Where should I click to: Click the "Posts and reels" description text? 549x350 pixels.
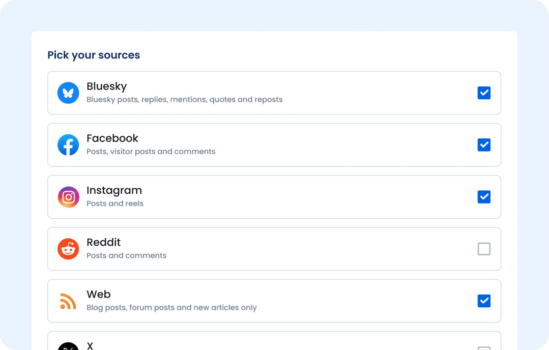point(115,203)
